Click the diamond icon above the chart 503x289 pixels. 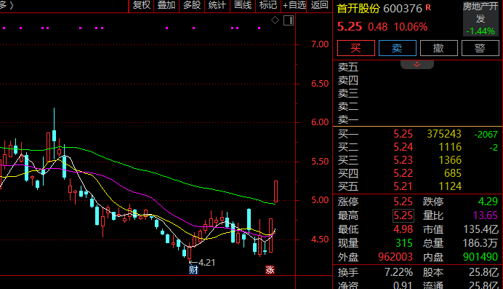coord(275,20)
